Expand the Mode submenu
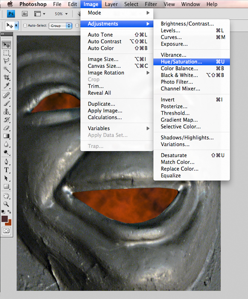The image size is (248, 299). (x=117, y=13)
